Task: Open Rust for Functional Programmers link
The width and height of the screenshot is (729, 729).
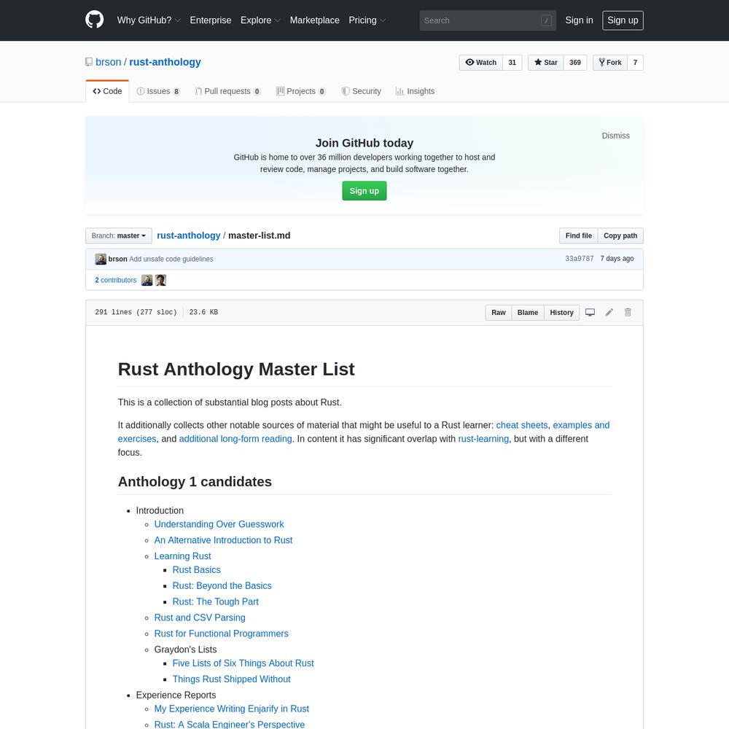Action: 222,634
